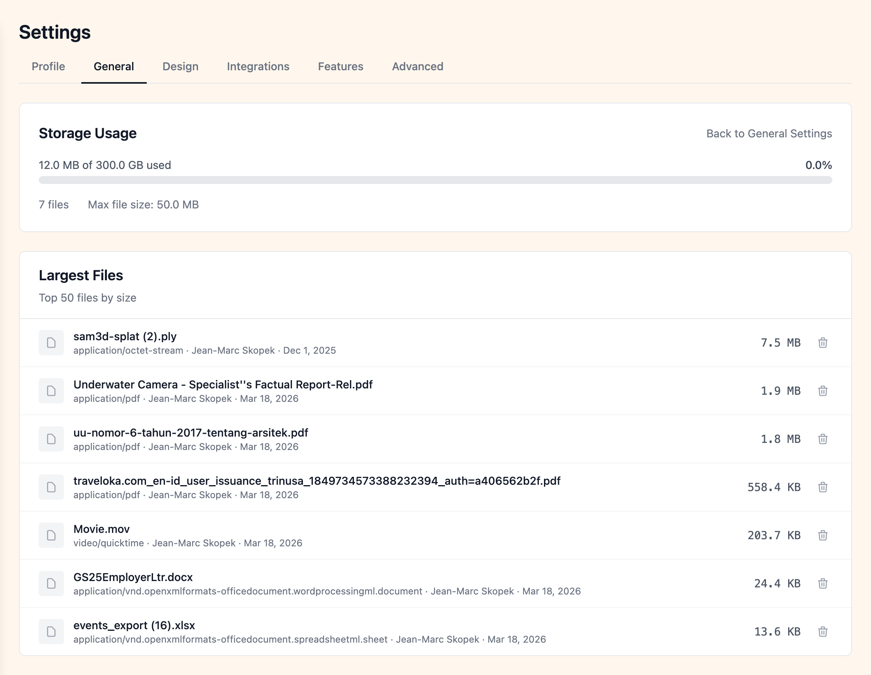
Task: Switch to the Profile tab
Action: 48,66
